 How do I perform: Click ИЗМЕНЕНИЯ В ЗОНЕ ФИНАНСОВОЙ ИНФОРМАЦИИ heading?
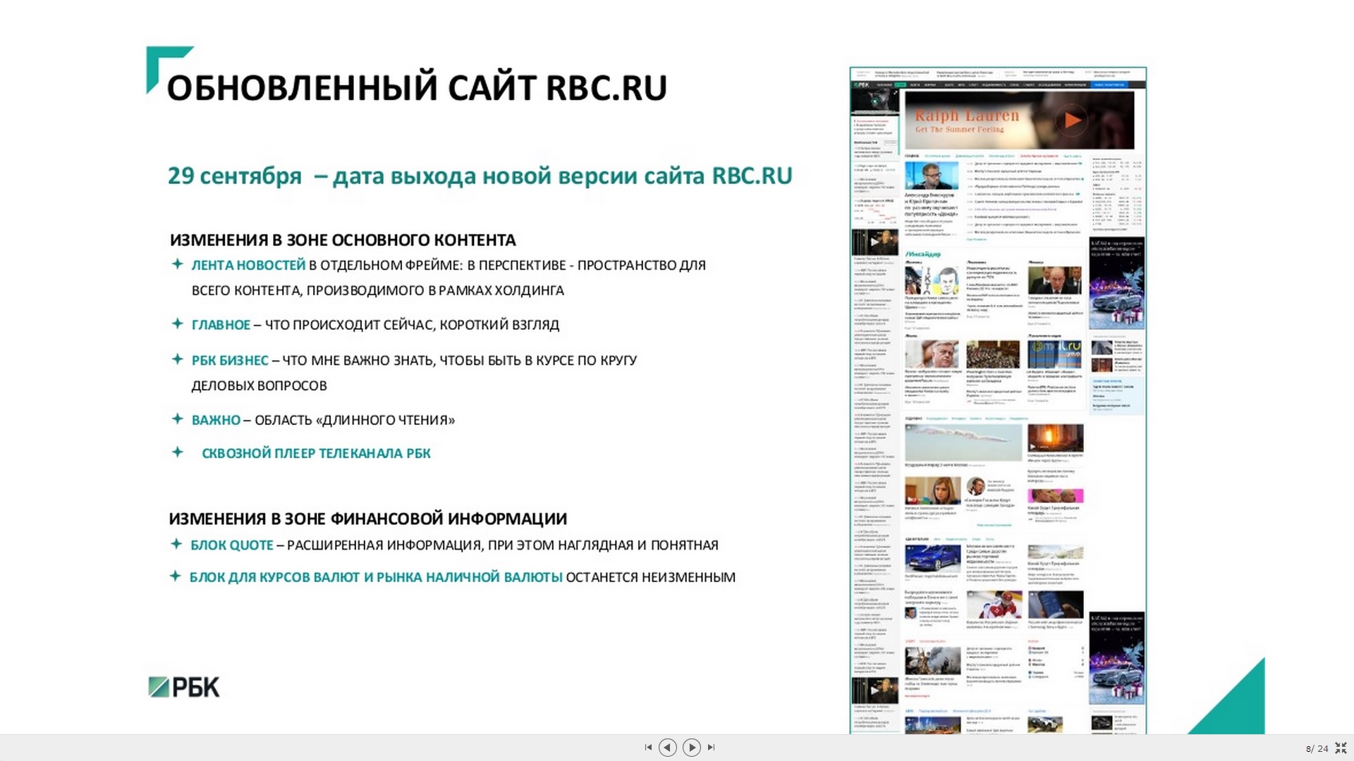(x=367, y=519)
